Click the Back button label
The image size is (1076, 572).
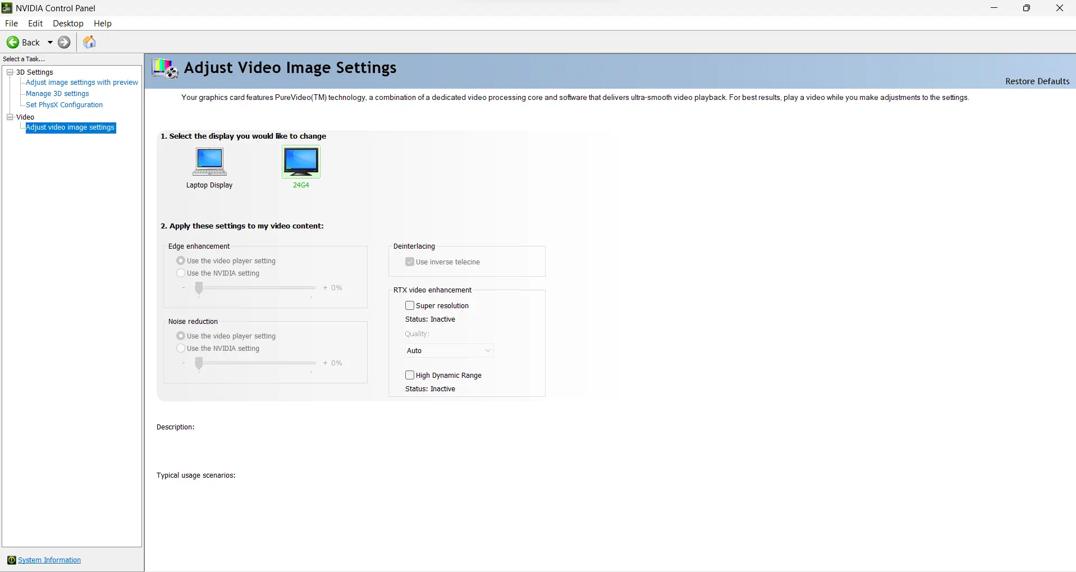(x=31, y=43)
